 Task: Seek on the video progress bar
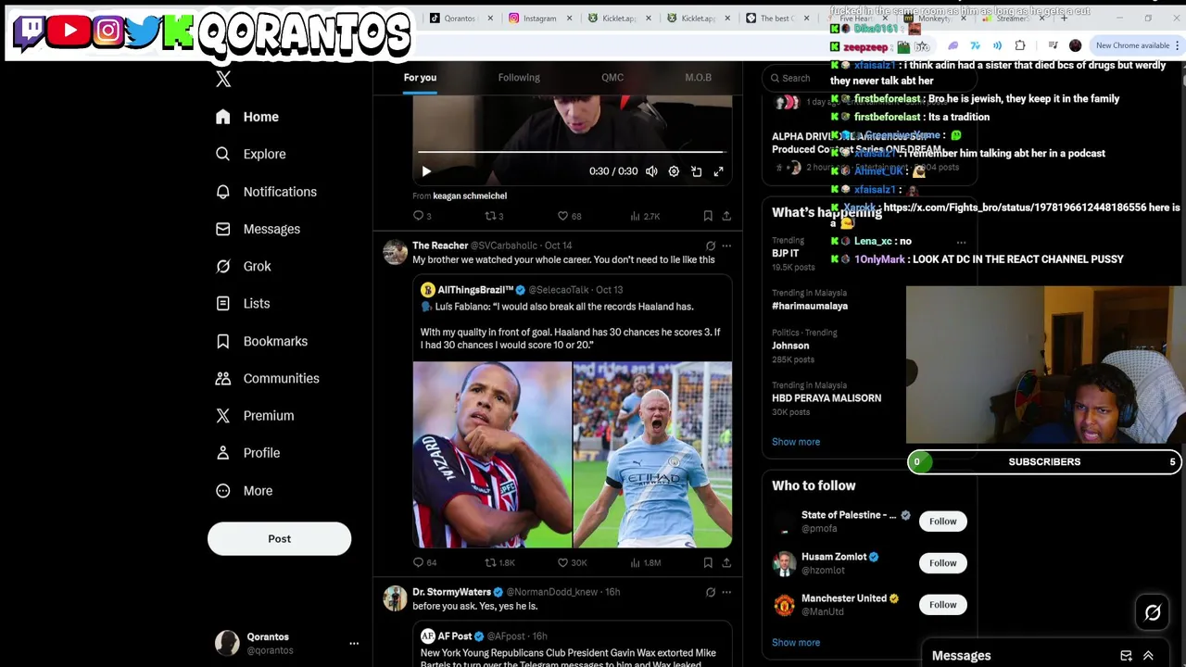coord(571,152)
